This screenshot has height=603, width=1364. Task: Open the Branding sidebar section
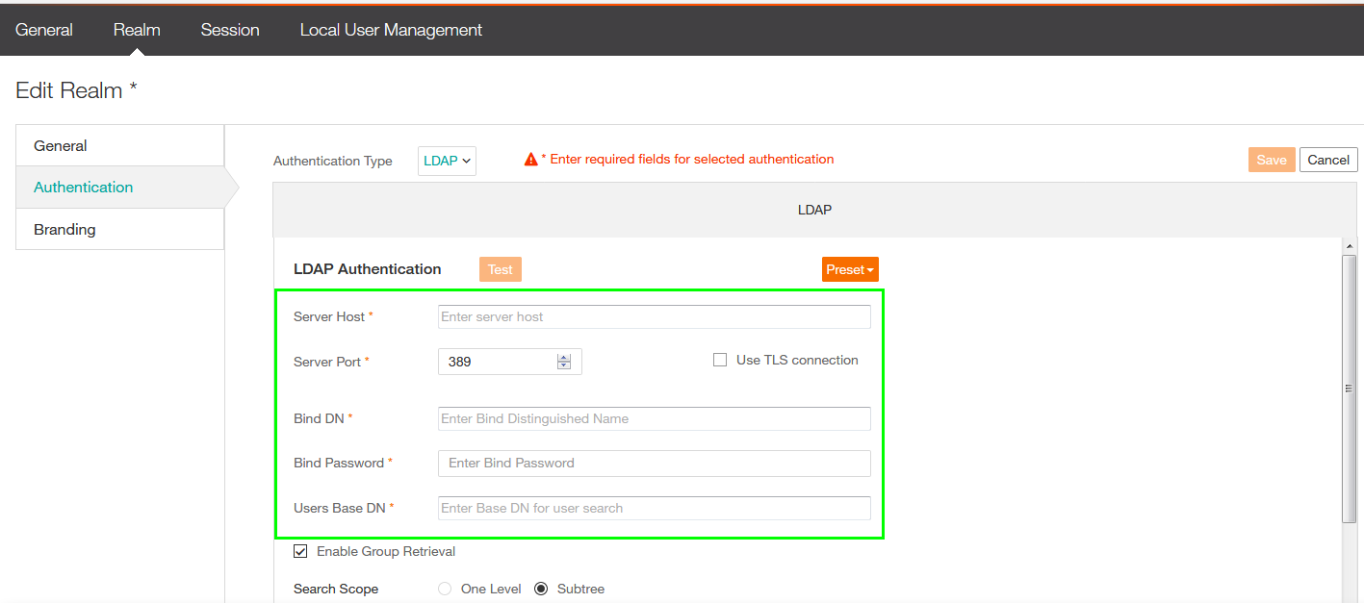point(120,229)
